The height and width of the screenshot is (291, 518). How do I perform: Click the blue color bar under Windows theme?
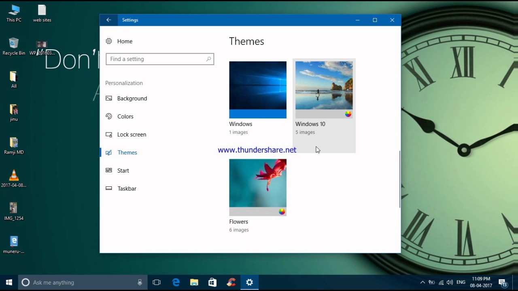pyautogui.click(x=258, y=114)
